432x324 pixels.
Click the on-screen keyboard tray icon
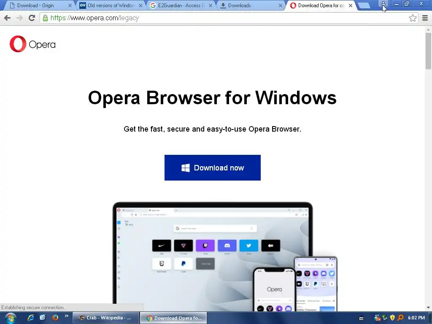pos(361,318)
